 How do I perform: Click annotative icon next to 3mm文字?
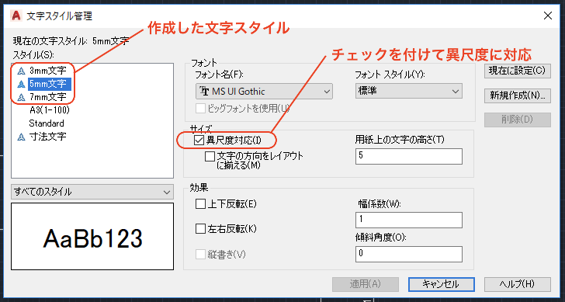(22, 71)
